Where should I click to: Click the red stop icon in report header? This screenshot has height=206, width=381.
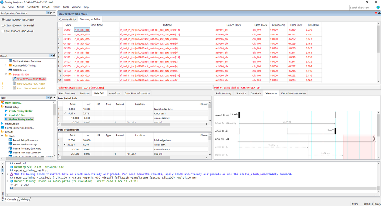click(376, 13)
